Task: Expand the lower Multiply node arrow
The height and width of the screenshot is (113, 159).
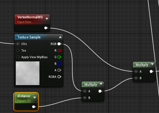Action: pyautogui.click(x=101, y=84)
